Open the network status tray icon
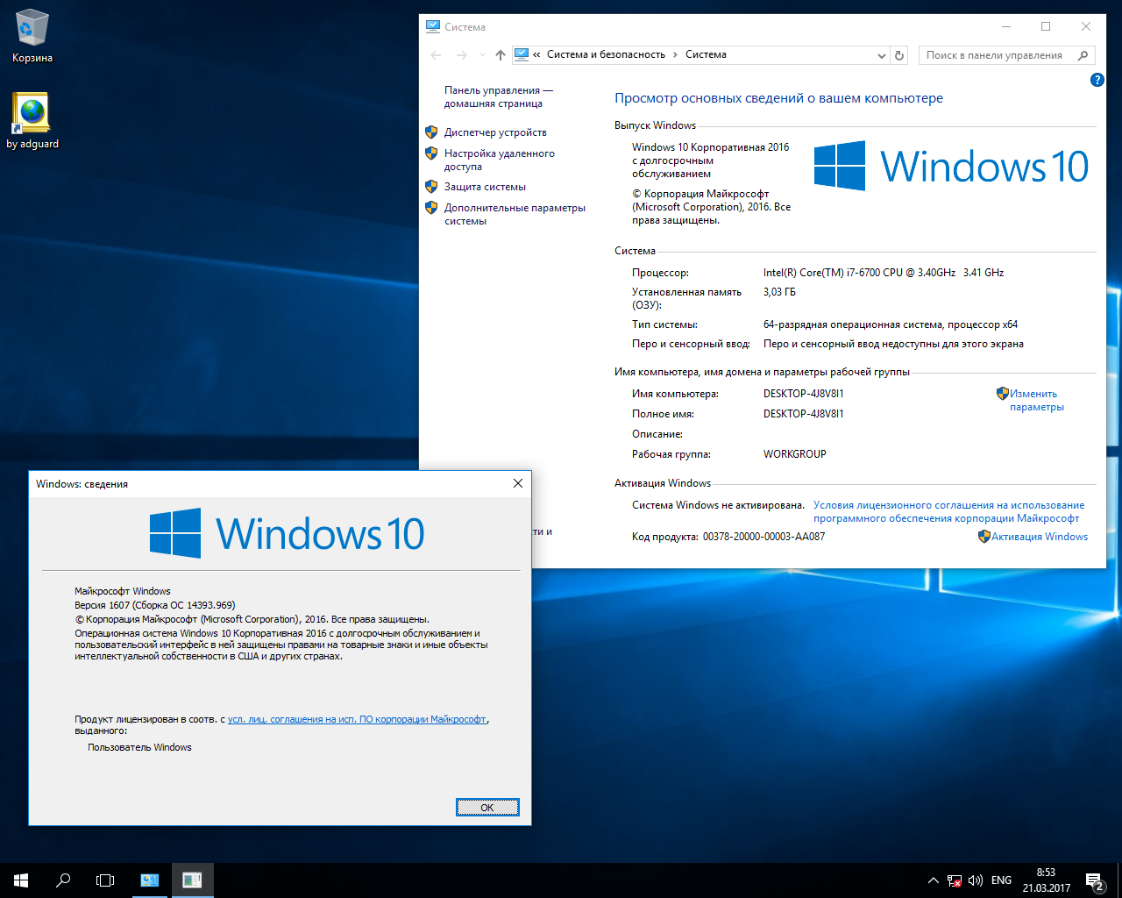 (x=955, y=880)
